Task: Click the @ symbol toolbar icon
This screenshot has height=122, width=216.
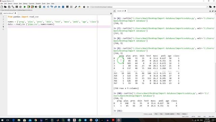Action: (x=20, y=7)
